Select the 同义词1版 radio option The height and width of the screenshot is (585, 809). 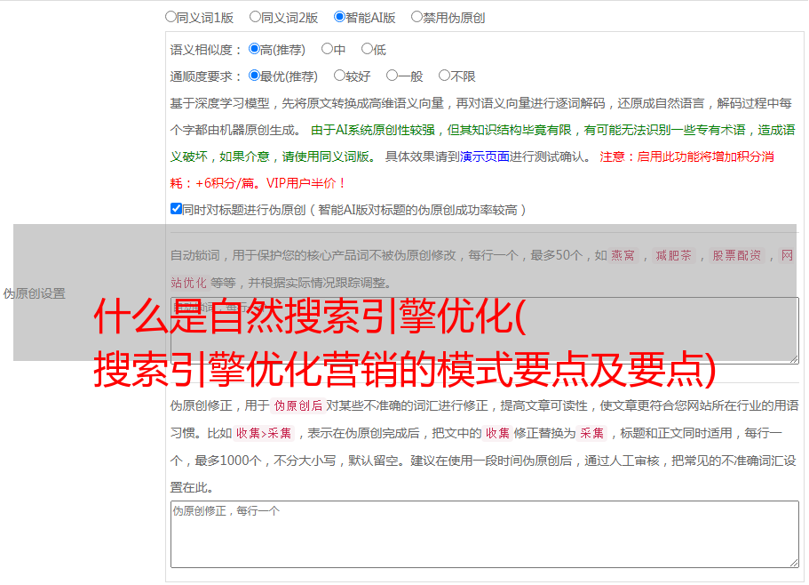171,17
